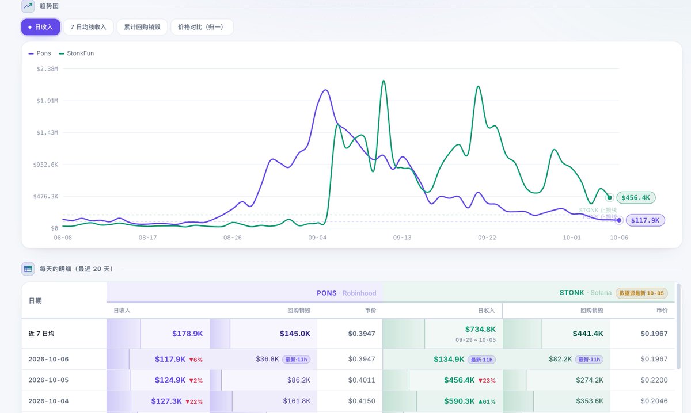This screenshot has width=691, height=413.
Task: Click the 数据源最新 10-05 badge
Action: pos(643,293)
